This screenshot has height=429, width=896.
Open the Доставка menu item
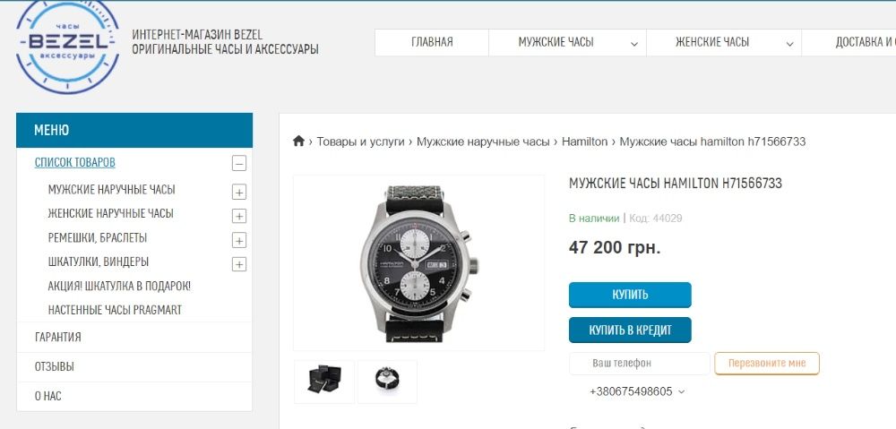[849, 42]
